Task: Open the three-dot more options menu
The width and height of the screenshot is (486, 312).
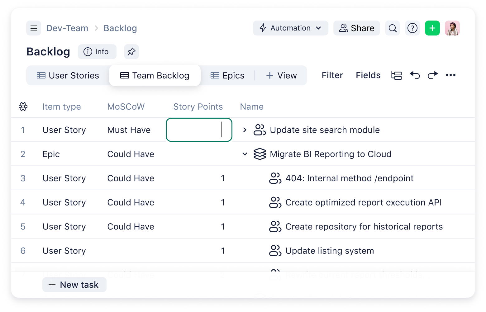Action: point(450,75)
